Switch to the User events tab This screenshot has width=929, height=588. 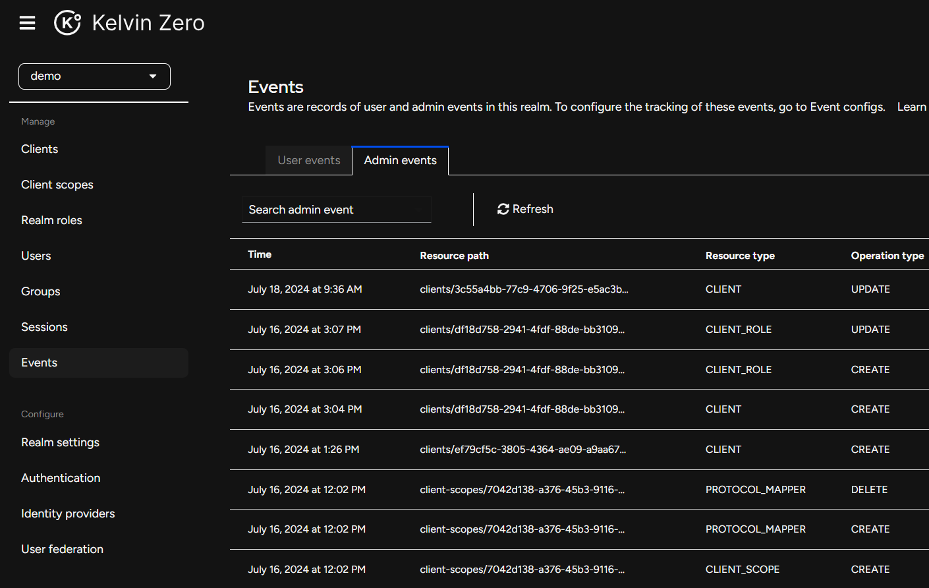[x=309, y=160]
